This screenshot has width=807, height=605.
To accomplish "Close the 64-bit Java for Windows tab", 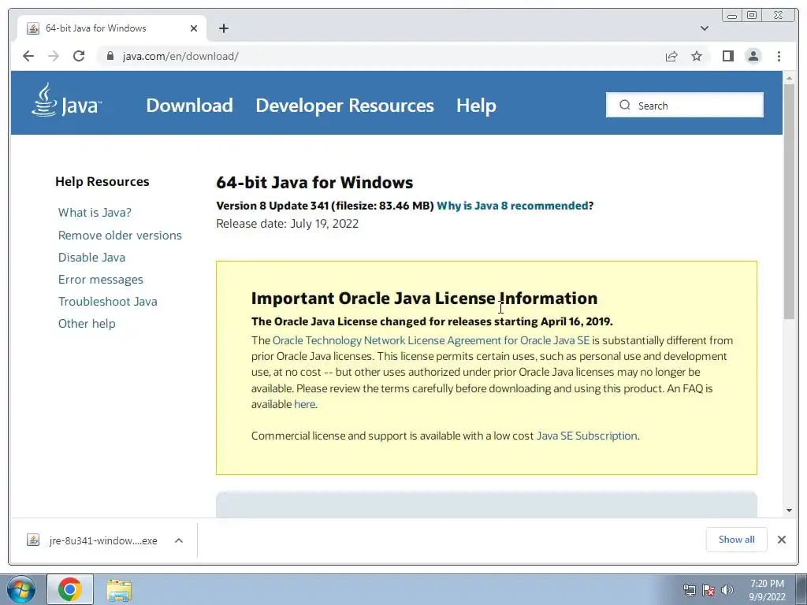I will pos(194,28).
